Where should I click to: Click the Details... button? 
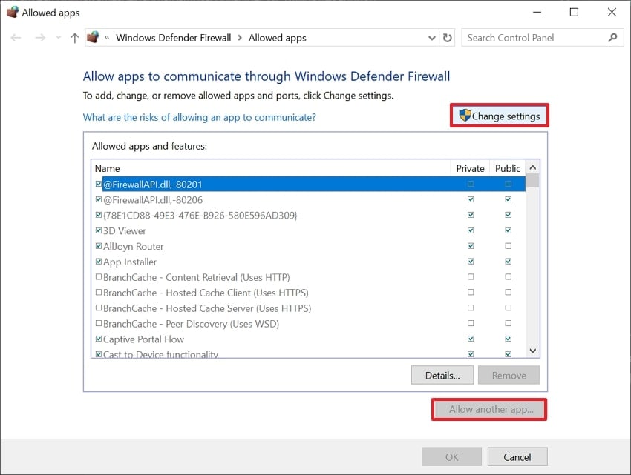[x=442, y=376]
